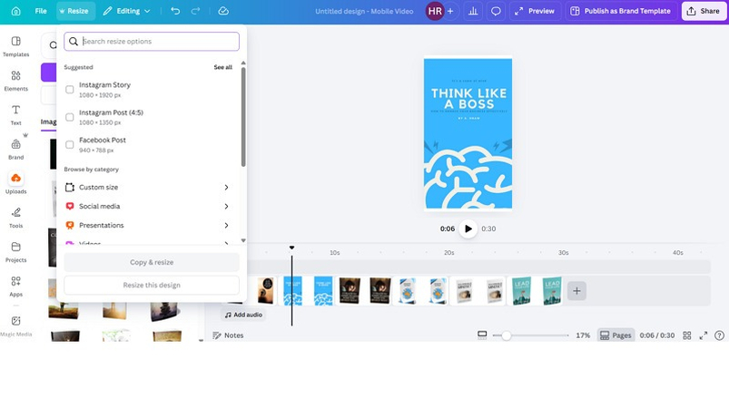
Task: Open the Uploads sidebar tab
Action: pos(15,183)
